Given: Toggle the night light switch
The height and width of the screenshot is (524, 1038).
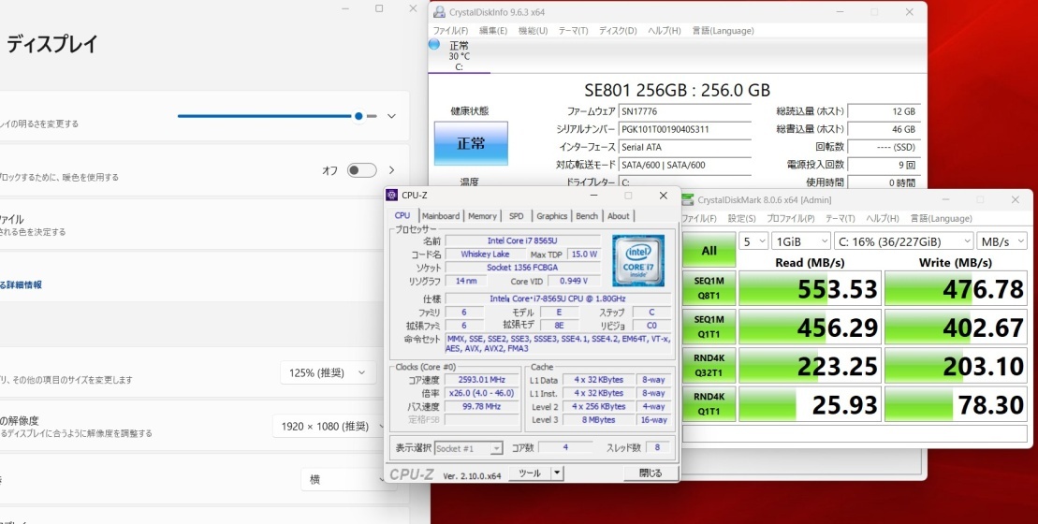Looking at the screenshot, I should (360, 170).
